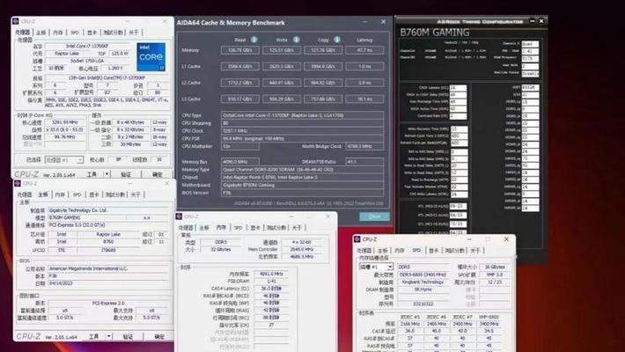Click 确定 button in CPU-Z processor window

pos(158,174)
